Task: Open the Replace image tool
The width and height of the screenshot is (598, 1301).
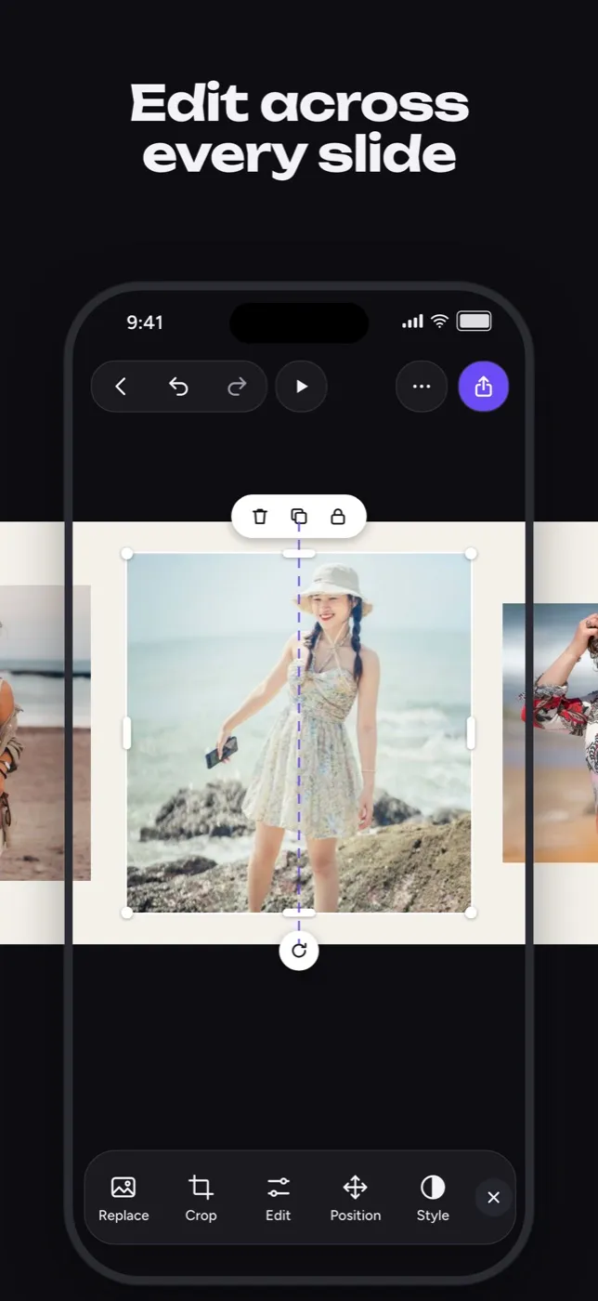Action: pyautogui.click(x=123, y=1198)
